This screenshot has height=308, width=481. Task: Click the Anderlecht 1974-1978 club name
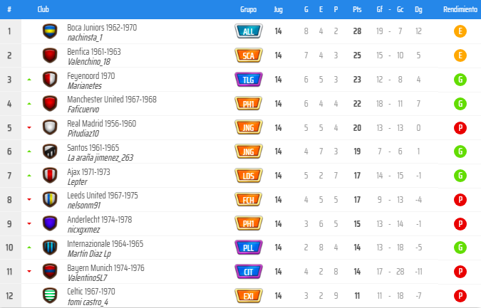(99, 220)
